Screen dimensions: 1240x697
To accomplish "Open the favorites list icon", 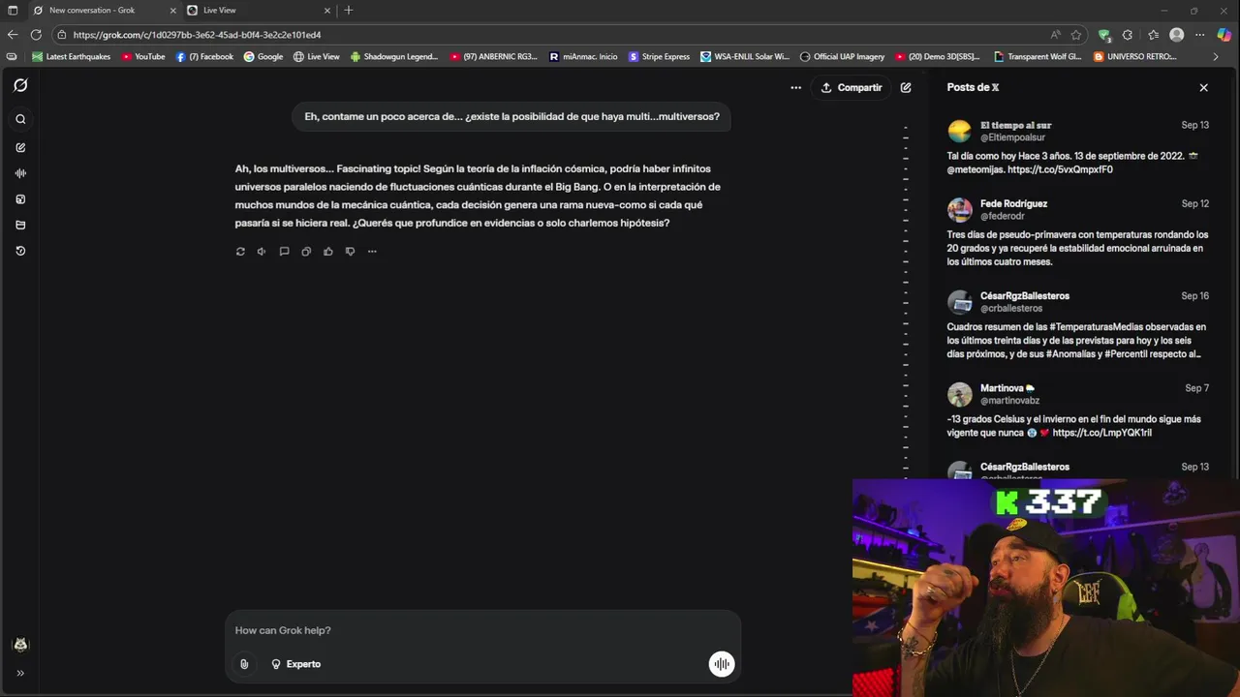I will [1153, 35].
